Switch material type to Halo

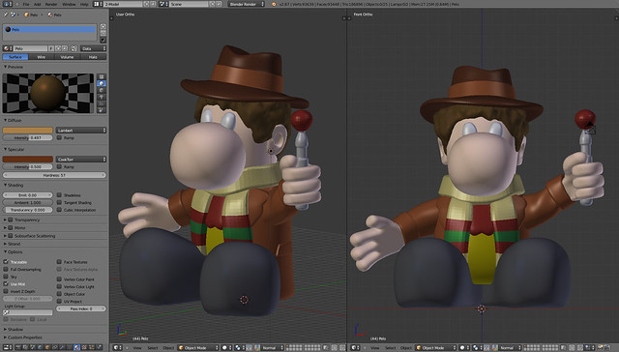point(93,57)
